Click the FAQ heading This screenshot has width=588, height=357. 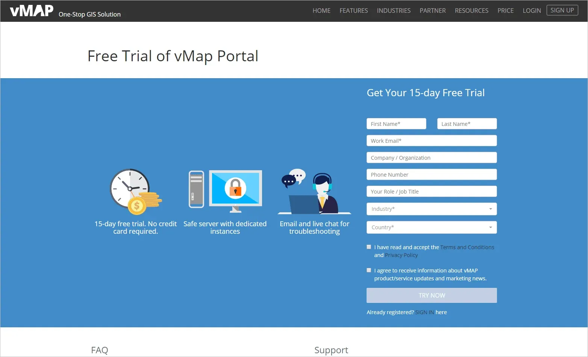pos(100,350)
